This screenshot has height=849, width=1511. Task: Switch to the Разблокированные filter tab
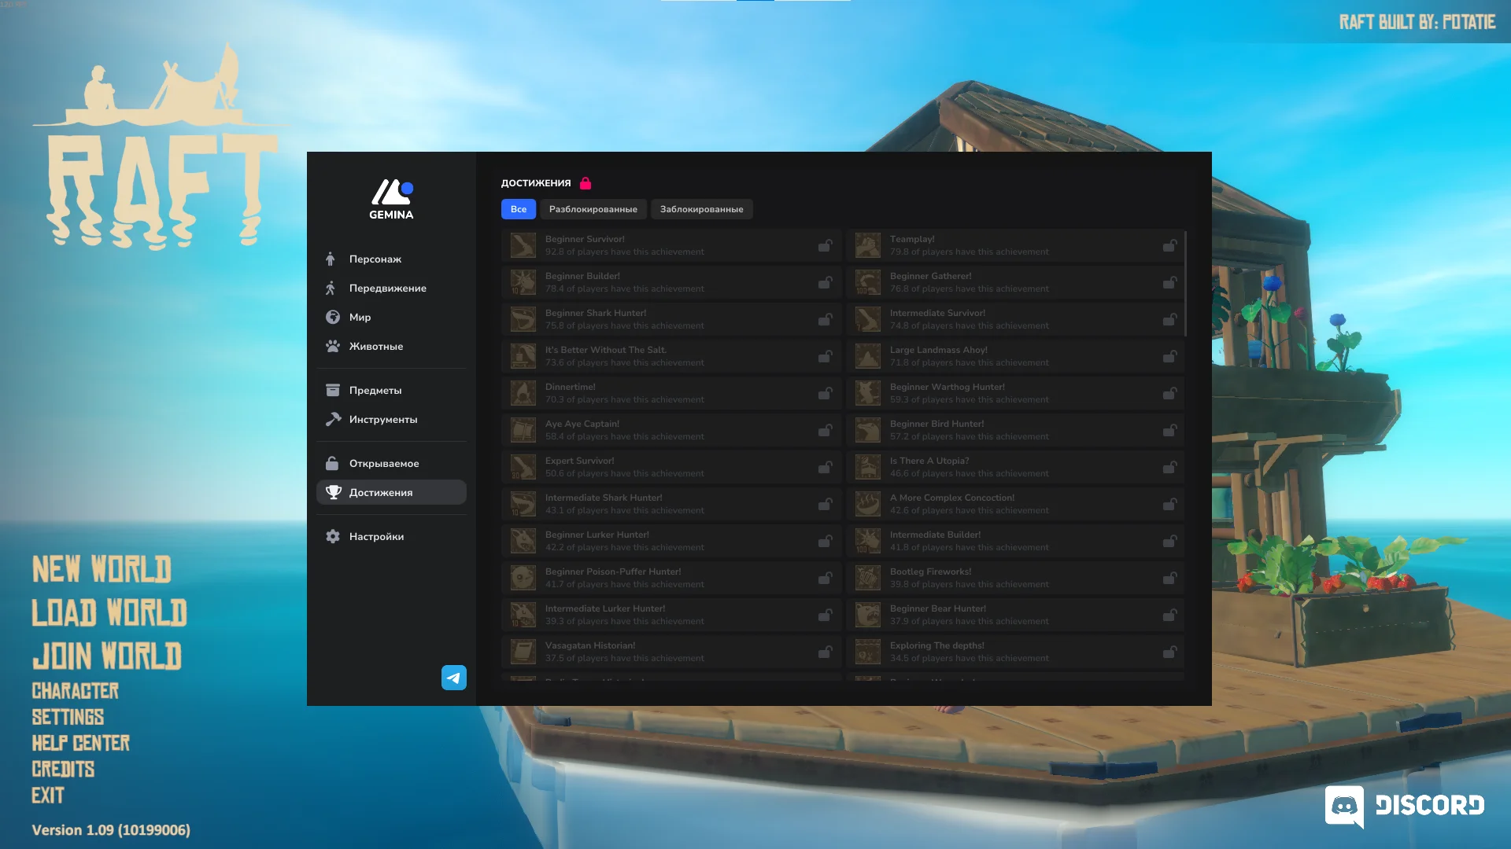(x=594, y=209)
